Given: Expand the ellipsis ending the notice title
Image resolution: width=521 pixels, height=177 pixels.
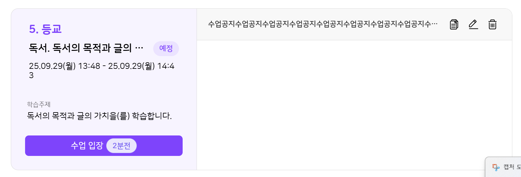Looking at the screenshot, I should 434,24.
